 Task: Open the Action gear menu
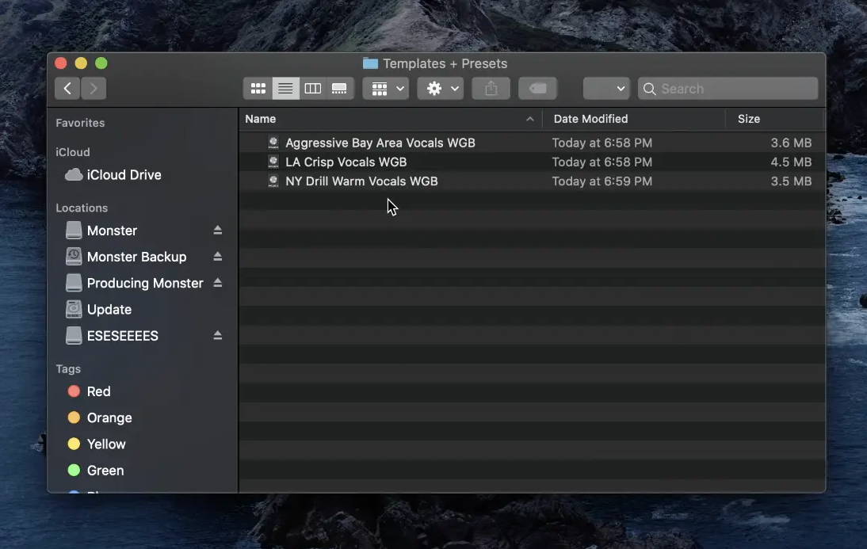point(441,89)
